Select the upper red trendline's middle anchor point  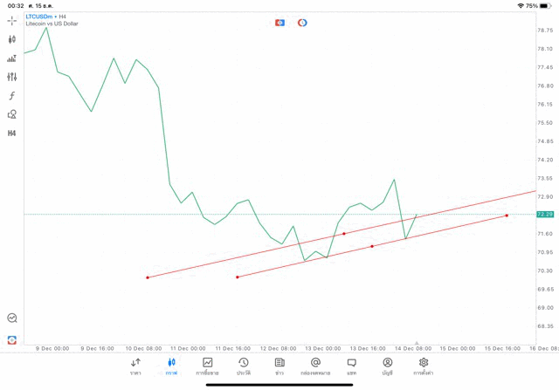(x=344, y=234)
